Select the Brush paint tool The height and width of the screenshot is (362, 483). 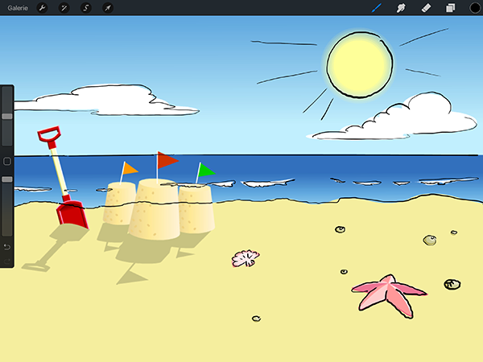point(377,8)
